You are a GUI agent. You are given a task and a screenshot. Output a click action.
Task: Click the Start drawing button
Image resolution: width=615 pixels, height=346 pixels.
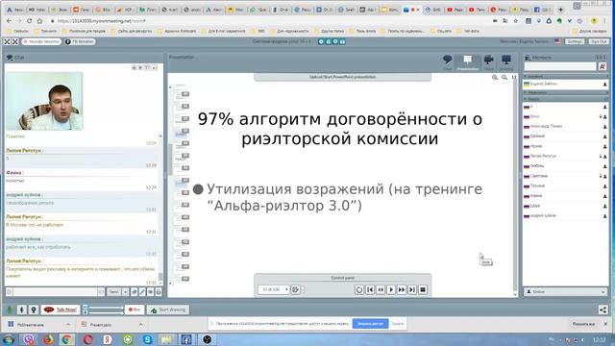click(x=168, y=309)
